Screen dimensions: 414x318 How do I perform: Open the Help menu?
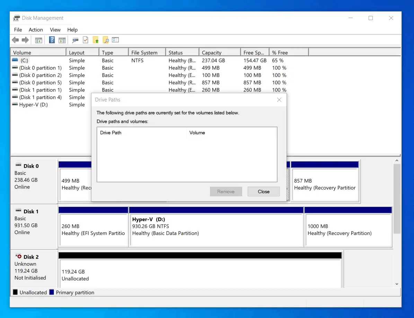(x=72, y=30)
